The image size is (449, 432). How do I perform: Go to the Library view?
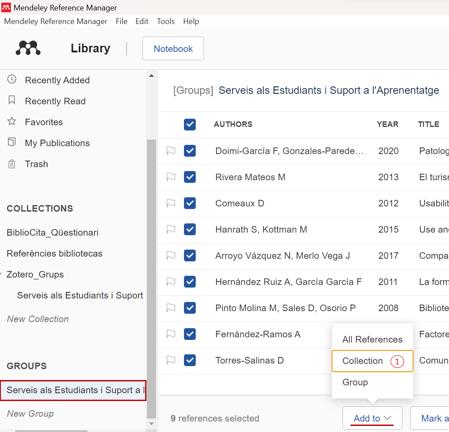point(91,48)
